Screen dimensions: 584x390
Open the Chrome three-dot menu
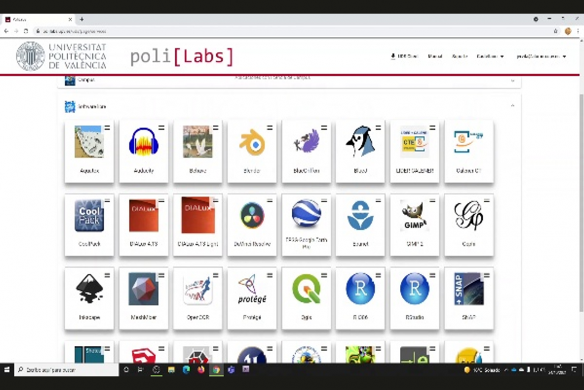(x=578, y=32)
